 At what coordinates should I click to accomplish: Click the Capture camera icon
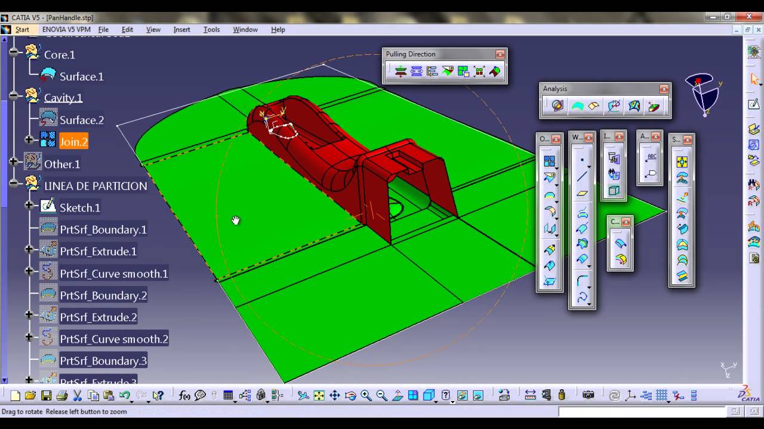click(x=589, y=395)
